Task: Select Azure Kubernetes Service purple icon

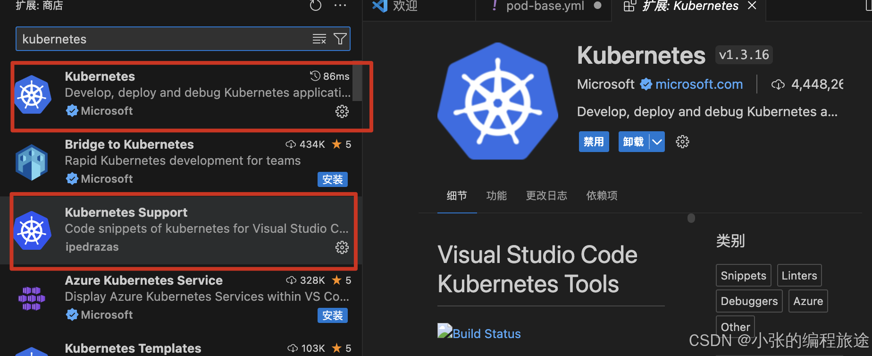Action: pos(32,298)
